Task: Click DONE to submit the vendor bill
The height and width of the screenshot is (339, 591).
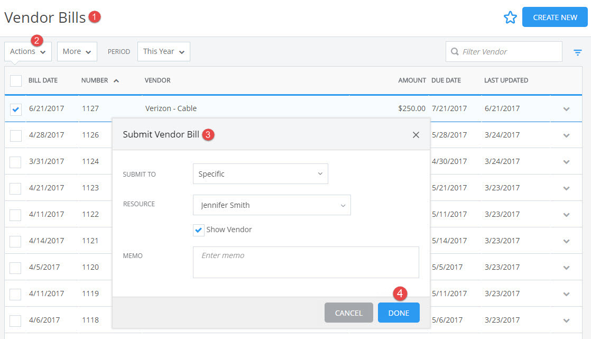Action: pyautogui.click(x=399, y=313)
